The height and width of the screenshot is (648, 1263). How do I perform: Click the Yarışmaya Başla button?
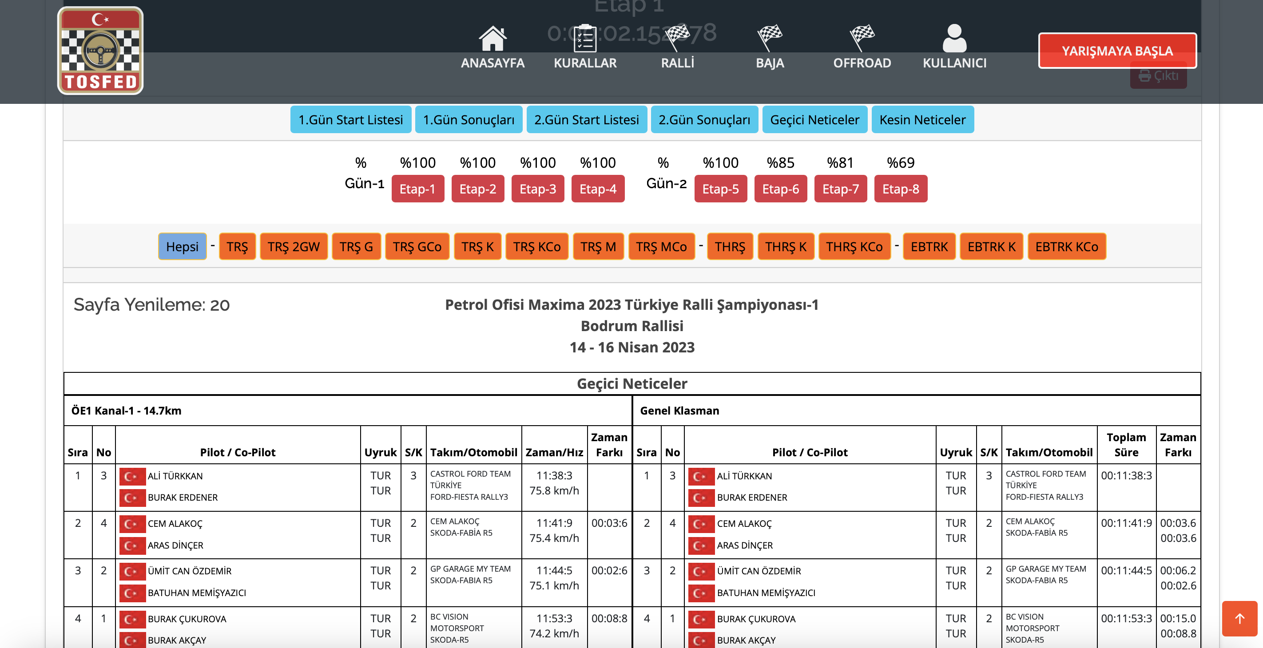[x=1117, y=51]
